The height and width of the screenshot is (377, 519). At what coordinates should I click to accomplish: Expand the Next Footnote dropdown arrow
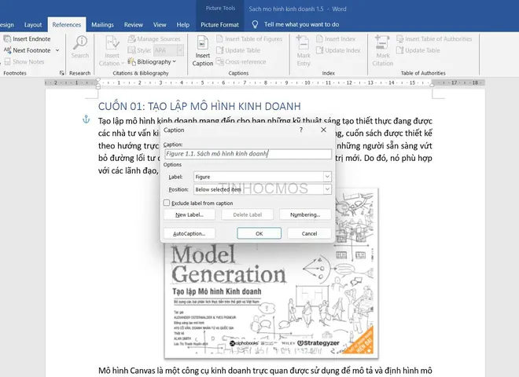tap(57, 50)
